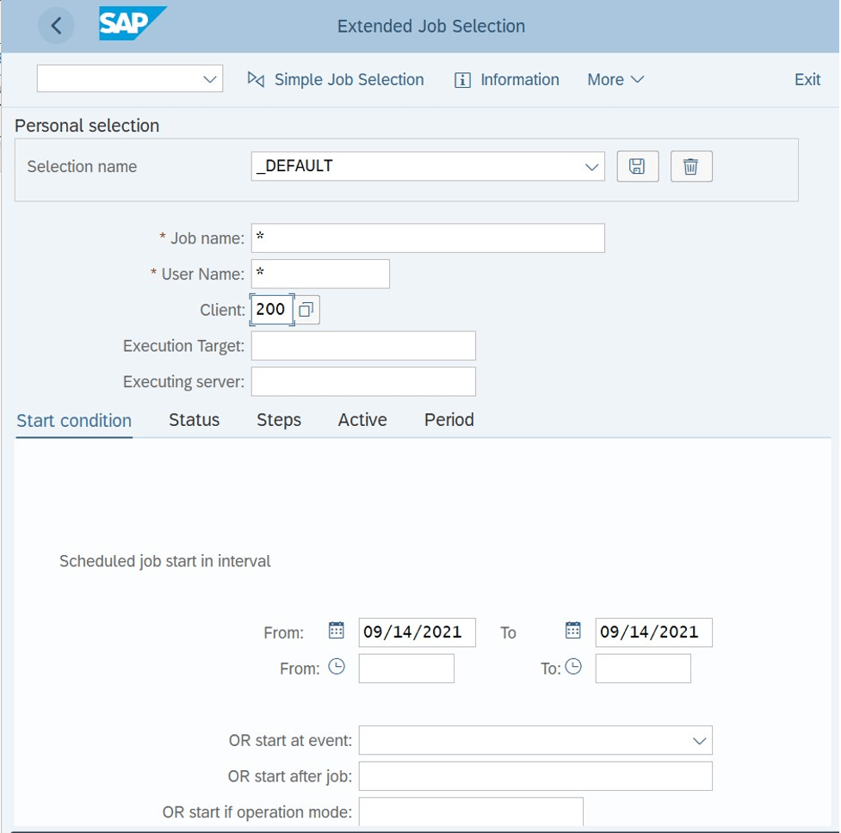Screen dimensions: 841x833
Task: Click the clock icon next to To time
Action: pos(575,666)
